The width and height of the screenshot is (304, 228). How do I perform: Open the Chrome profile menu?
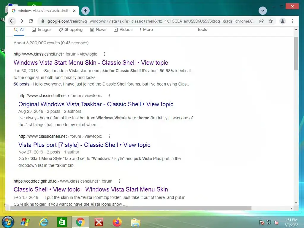click(283, 21)
